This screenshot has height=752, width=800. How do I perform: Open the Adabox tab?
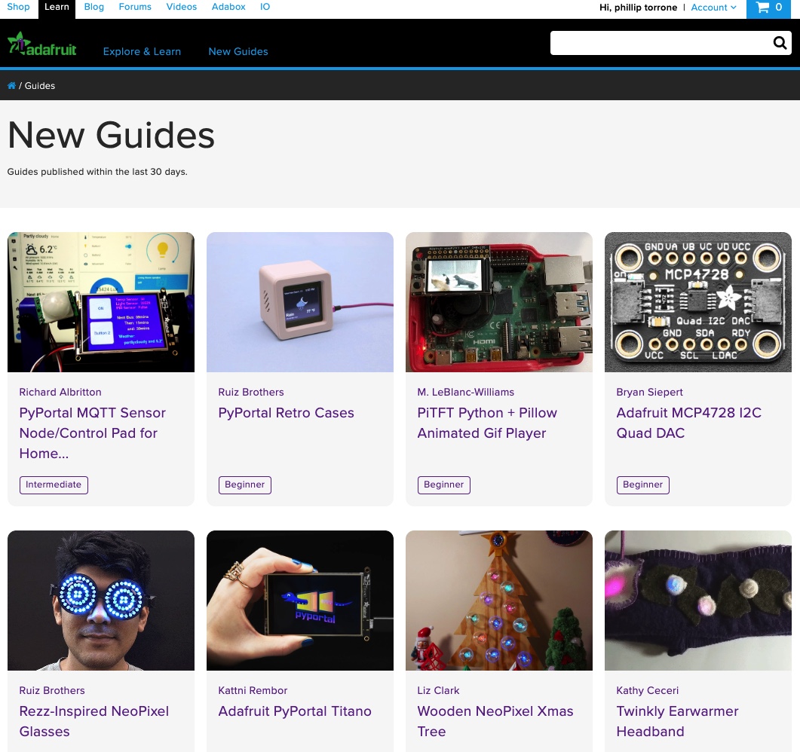[x=228, y=7]
